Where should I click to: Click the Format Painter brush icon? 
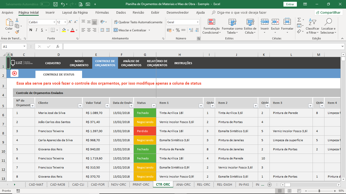[17, 32]
